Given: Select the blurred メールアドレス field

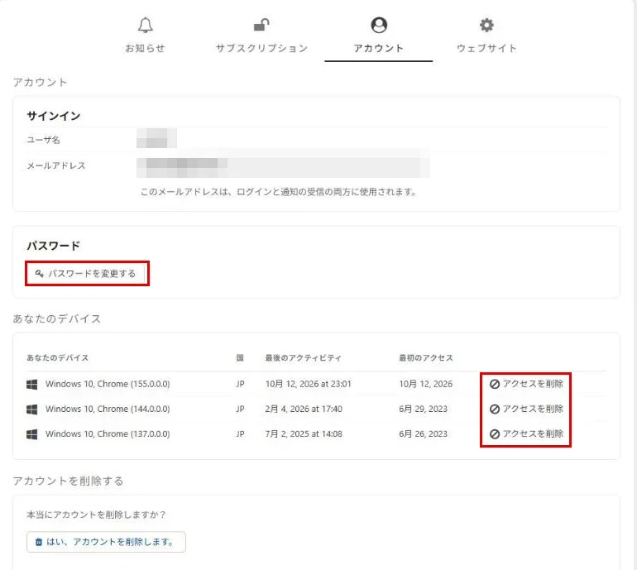Looking at the screenshot, I should 283,165.
